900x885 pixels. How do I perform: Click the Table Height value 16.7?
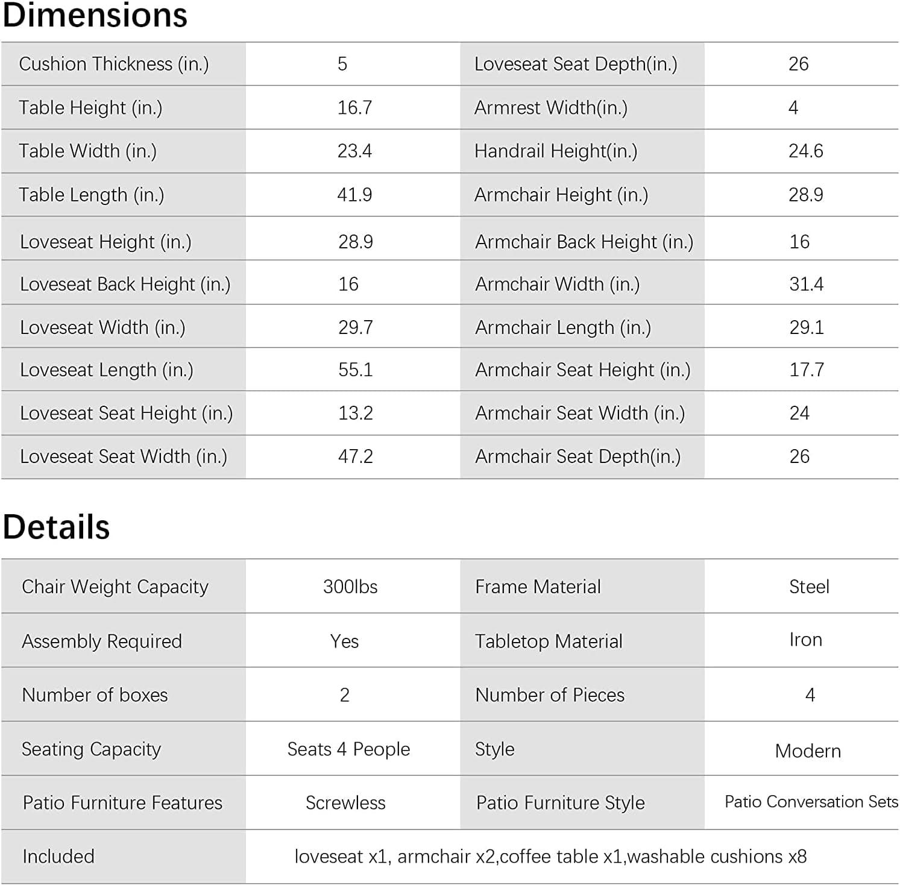coord(354,108)
